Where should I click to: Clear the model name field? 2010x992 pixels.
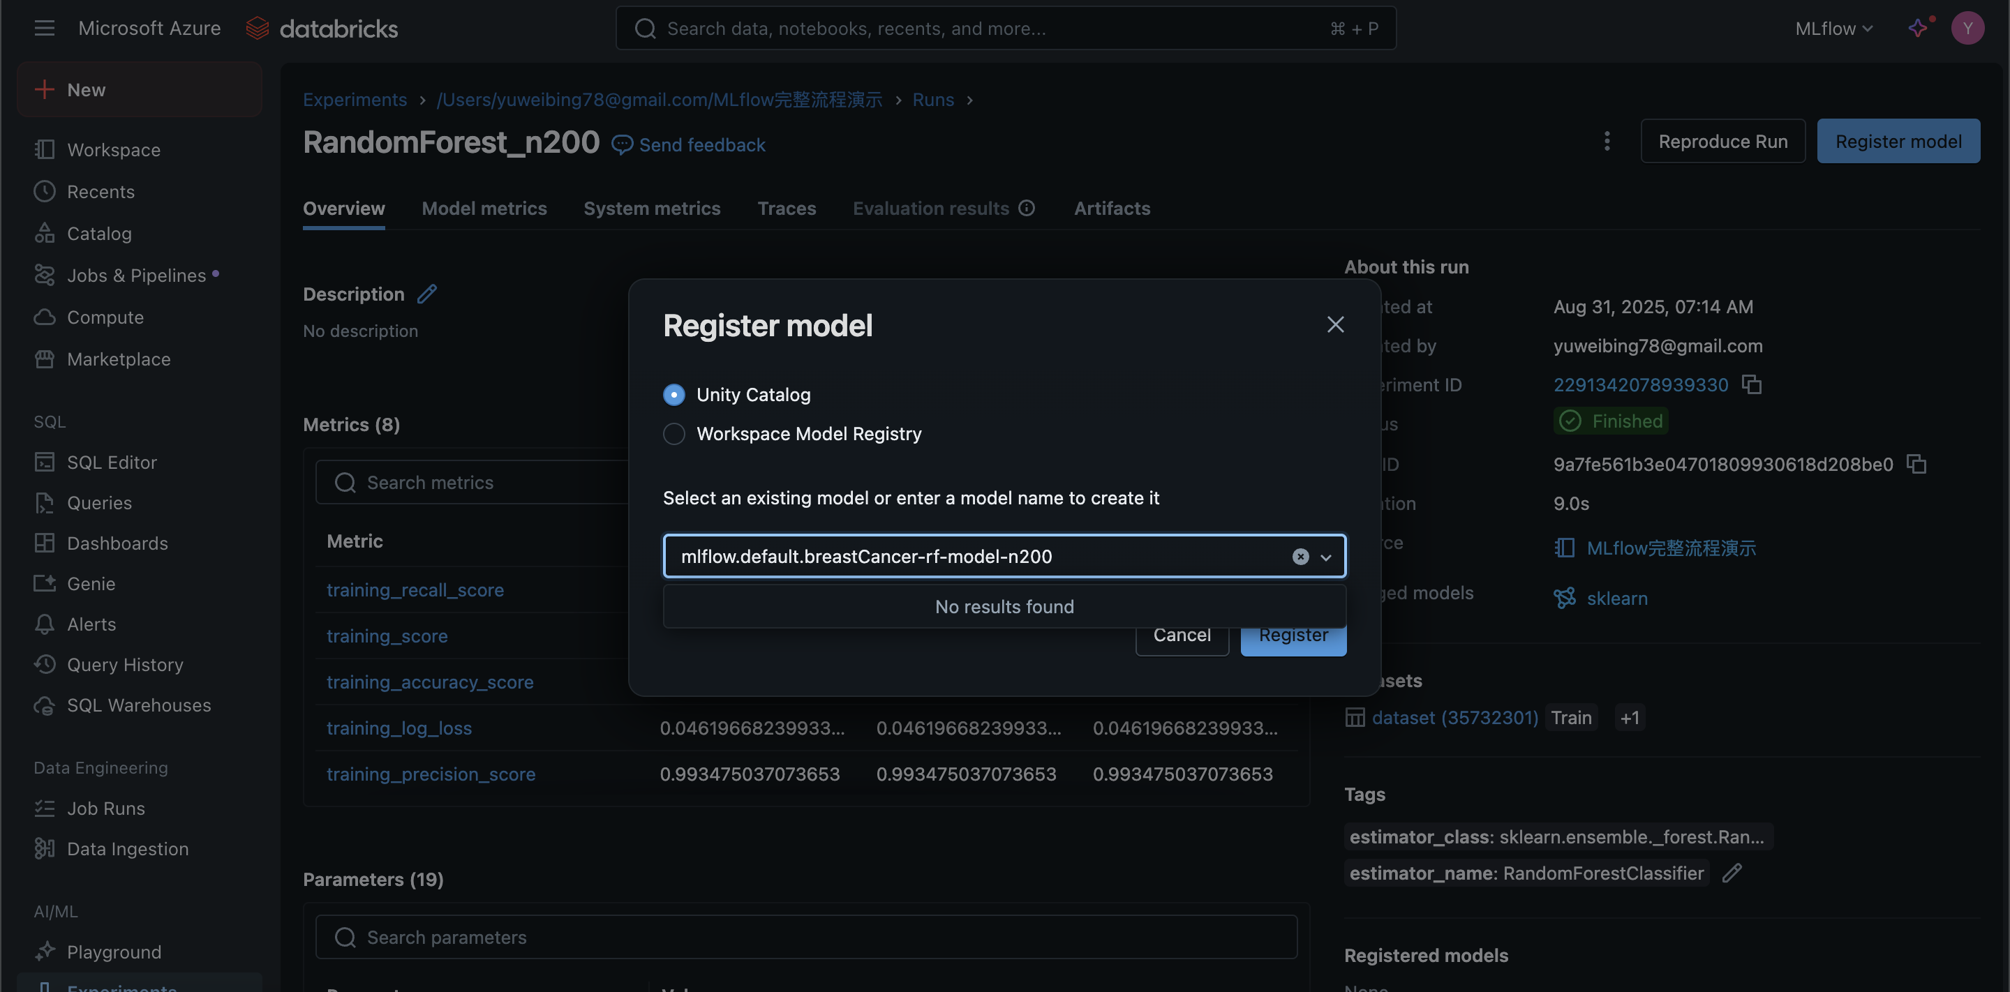(1300, 556)
